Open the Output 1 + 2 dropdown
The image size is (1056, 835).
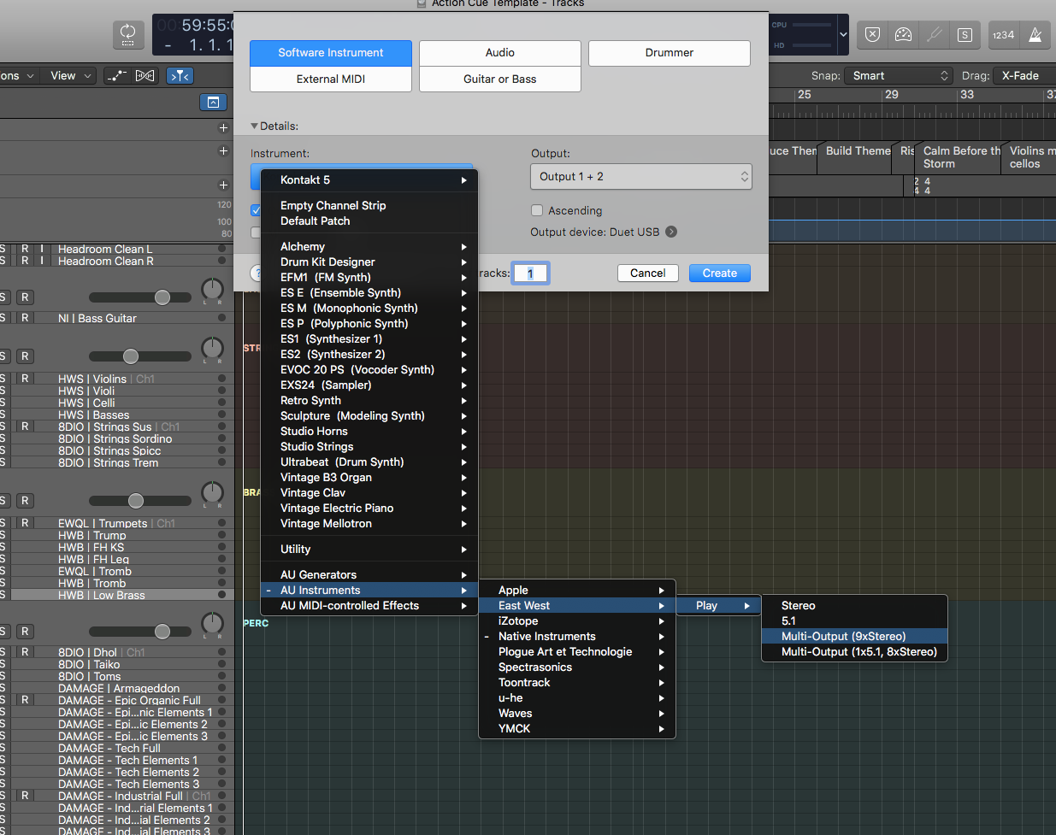tap(641, 176)
